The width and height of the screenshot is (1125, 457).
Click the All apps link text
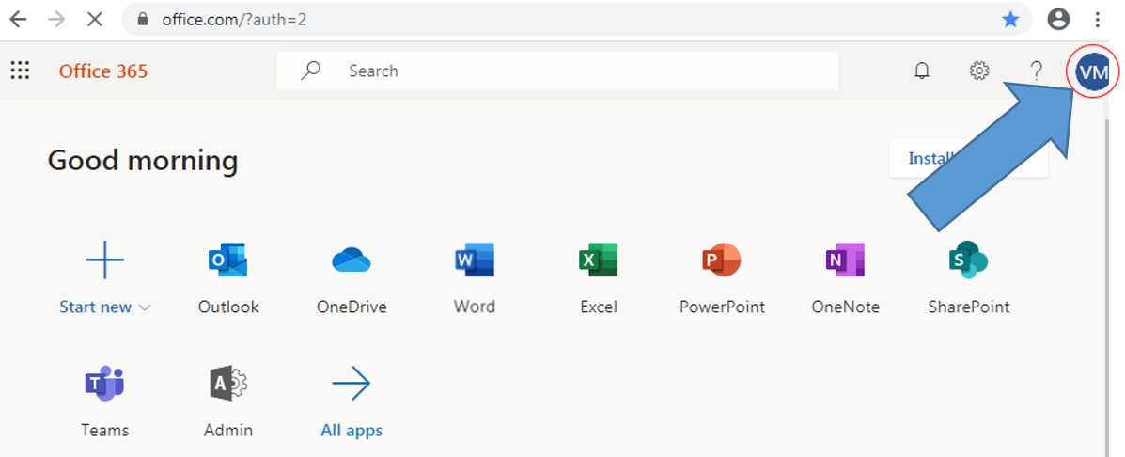click(352, 431)
